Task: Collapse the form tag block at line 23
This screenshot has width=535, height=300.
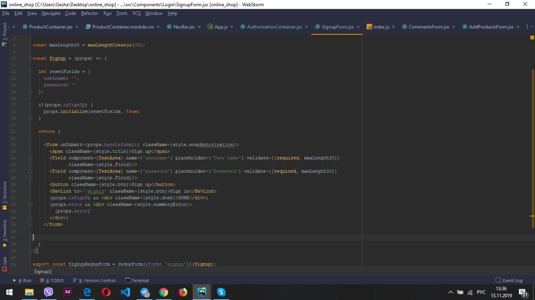Action: coord(30,145)
